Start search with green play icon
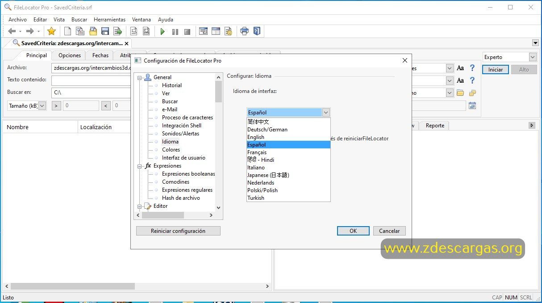The image size is (542, 303). (x=163, y=32)
